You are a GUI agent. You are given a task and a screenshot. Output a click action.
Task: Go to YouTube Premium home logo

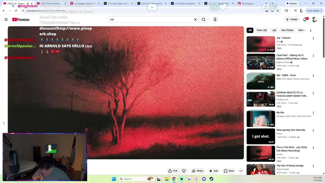click(21, 20)
